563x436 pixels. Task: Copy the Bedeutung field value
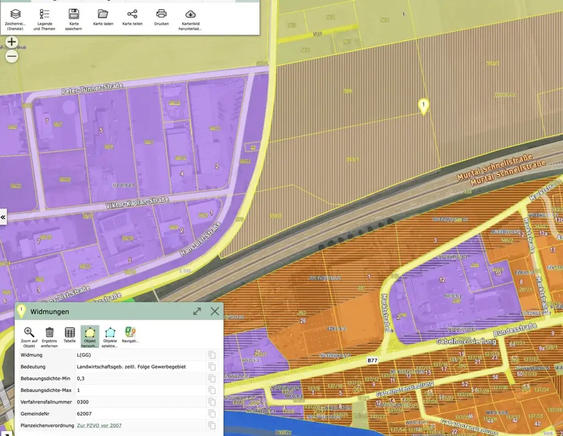pos(212,367)
